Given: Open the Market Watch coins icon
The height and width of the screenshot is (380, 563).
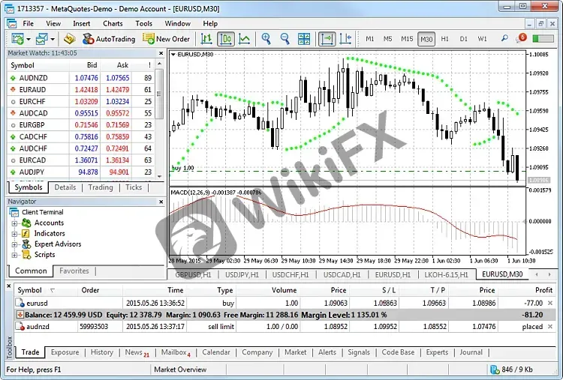Looking at the screenshot, I should point(69,39).
